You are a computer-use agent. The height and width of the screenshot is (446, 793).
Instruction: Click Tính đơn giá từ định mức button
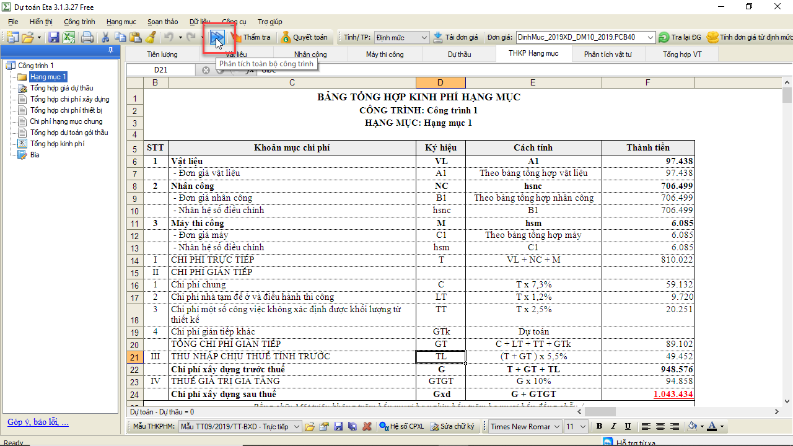(749, 37)
